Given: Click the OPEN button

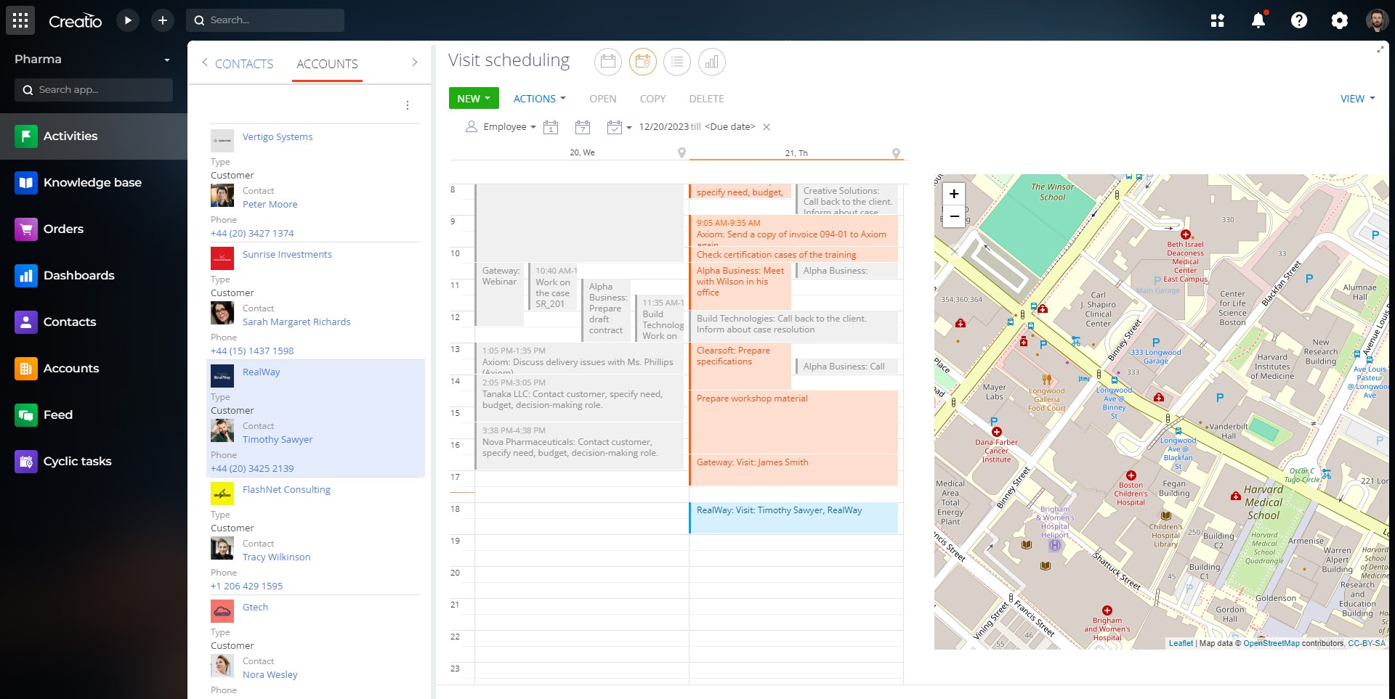Looking at the screenshot, I should point(603,99).
